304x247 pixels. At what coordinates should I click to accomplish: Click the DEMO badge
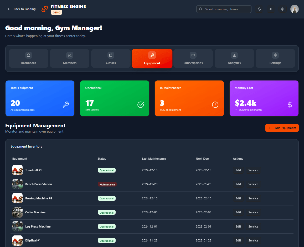[x=56, y=12]
